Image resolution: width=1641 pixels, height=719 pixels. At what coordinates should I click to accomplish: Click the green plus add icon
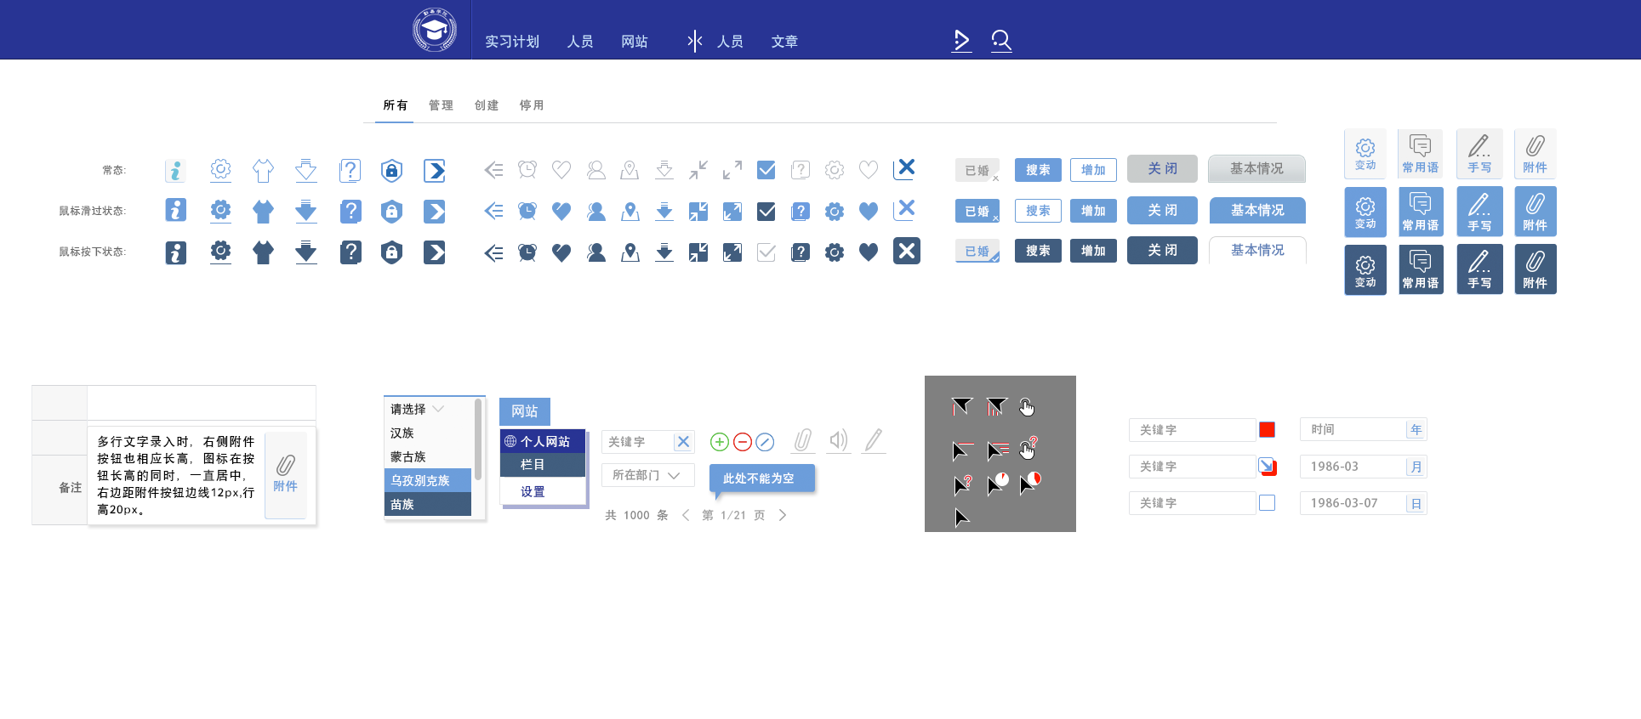tap(719, 442)
